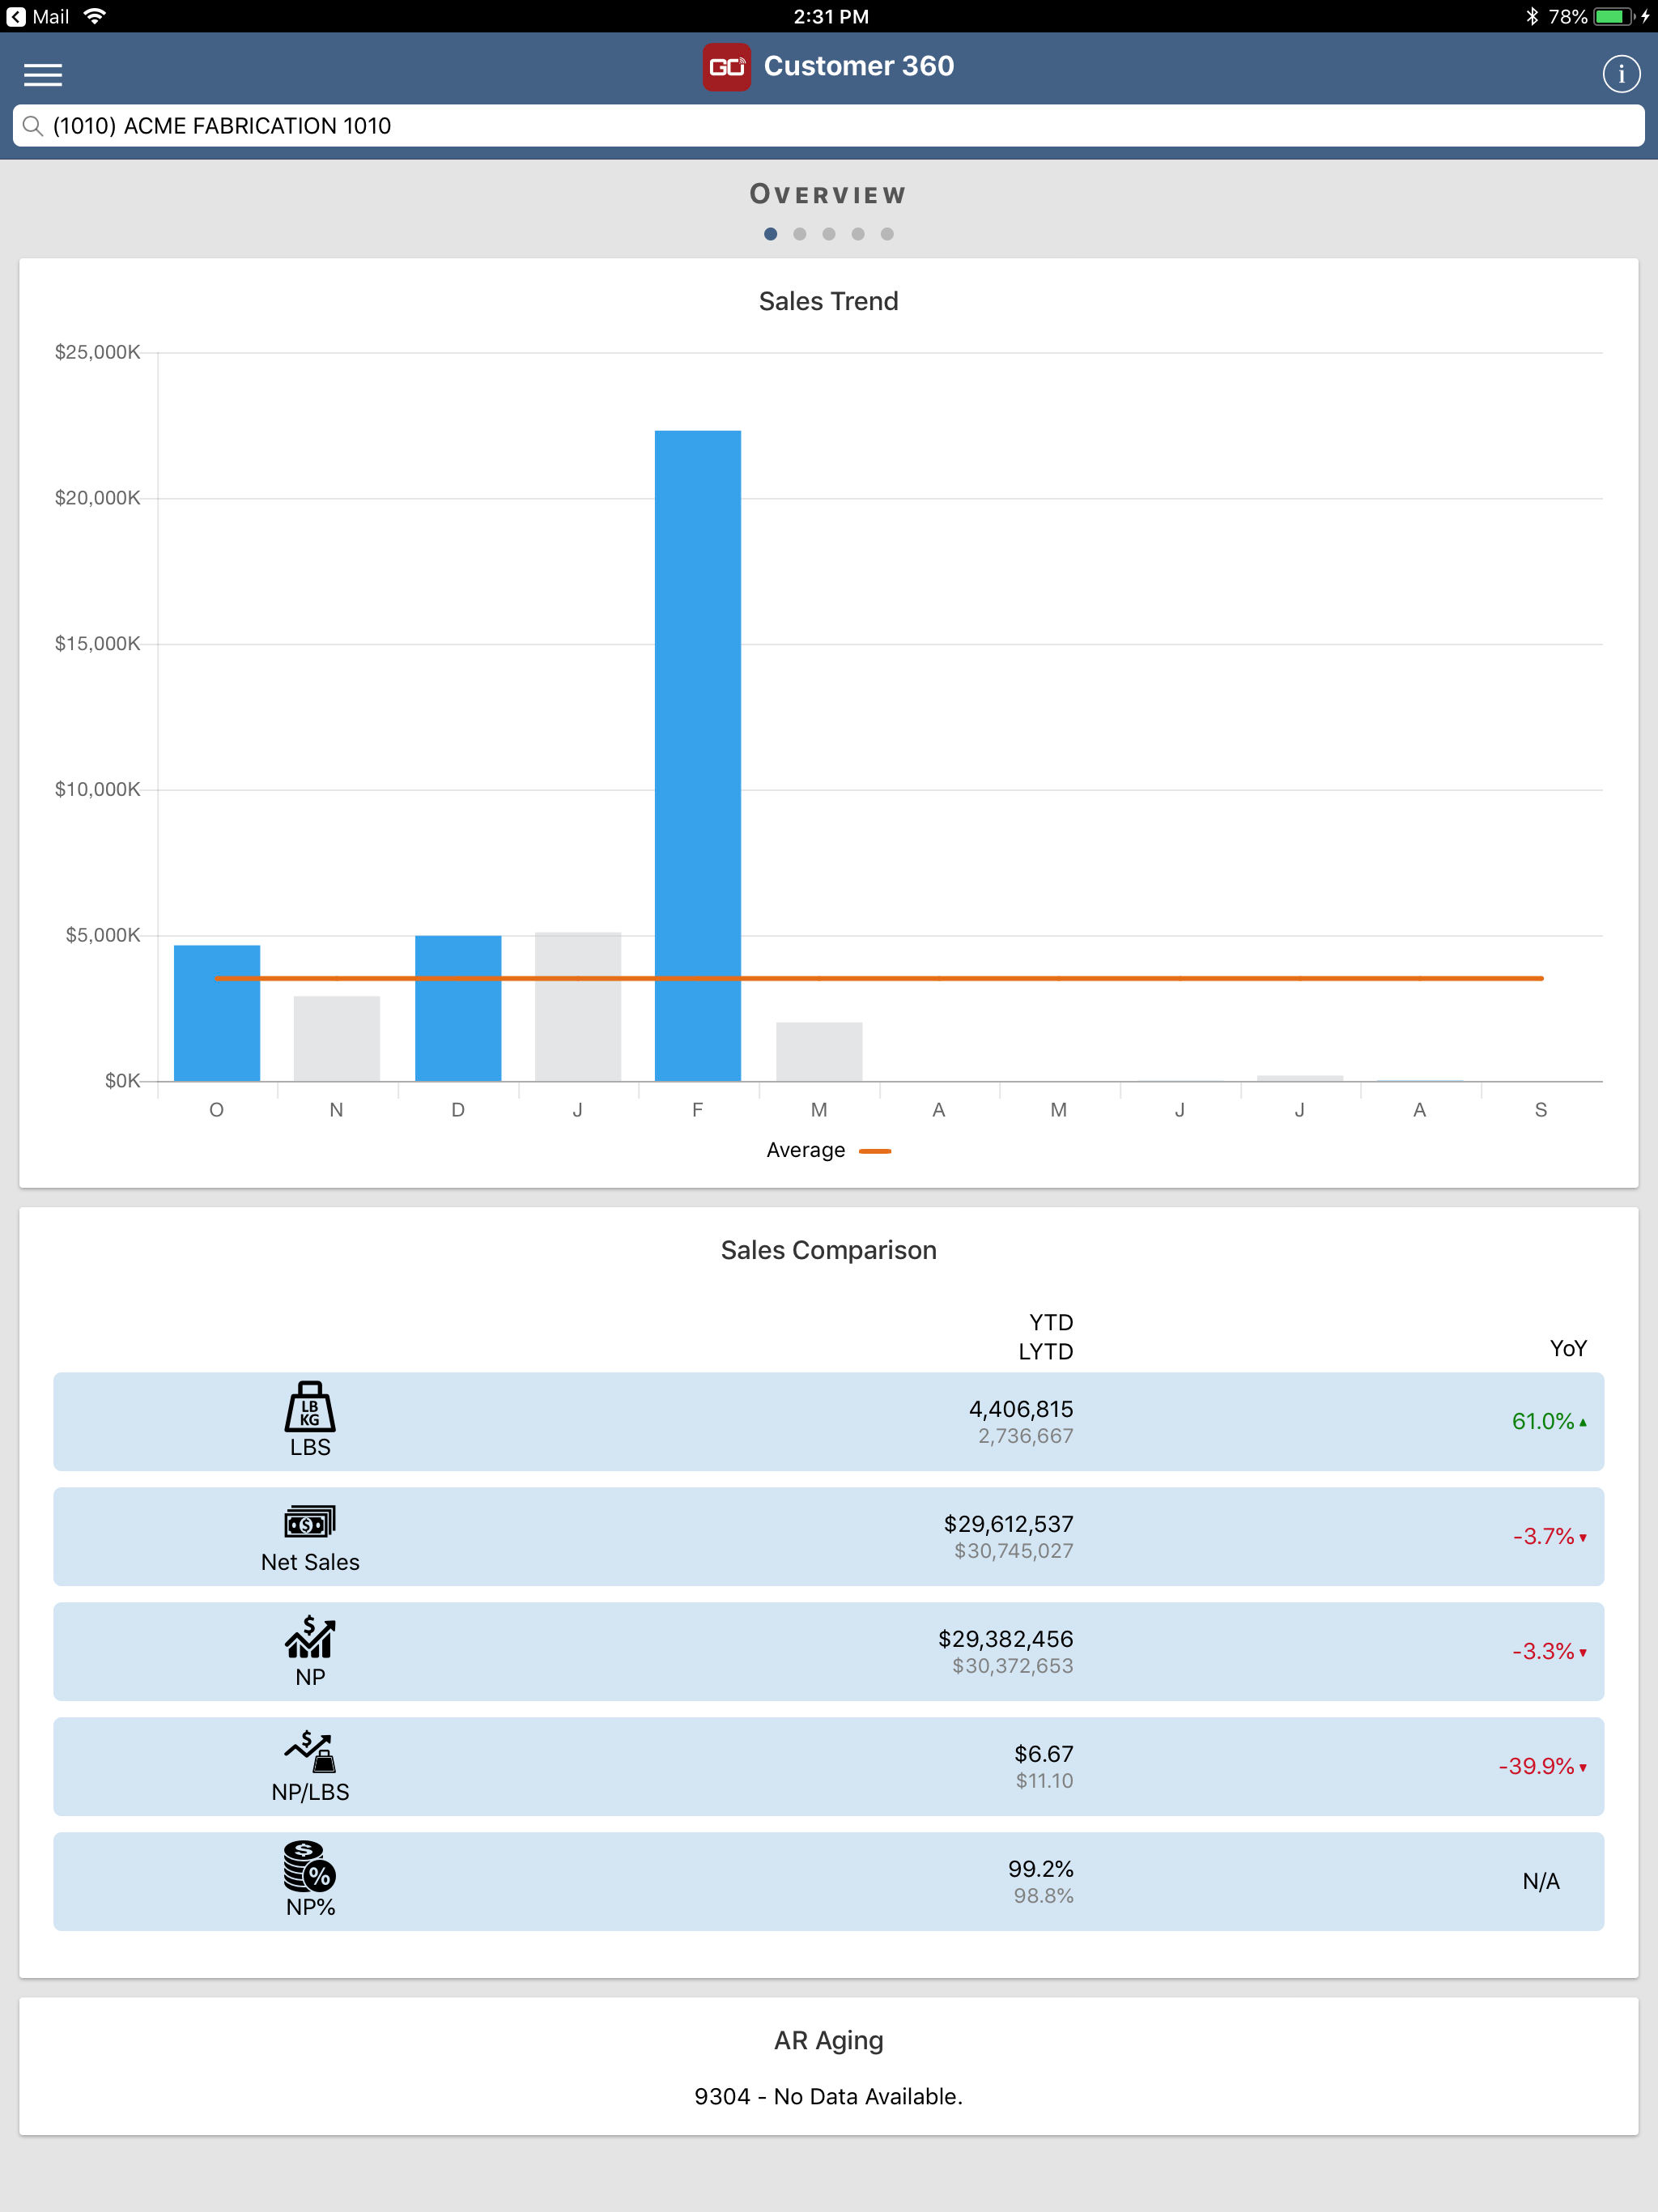Viewport: 1658px width, 2212px height.
Task: Tap the December sales bar
Action: 458,1008
